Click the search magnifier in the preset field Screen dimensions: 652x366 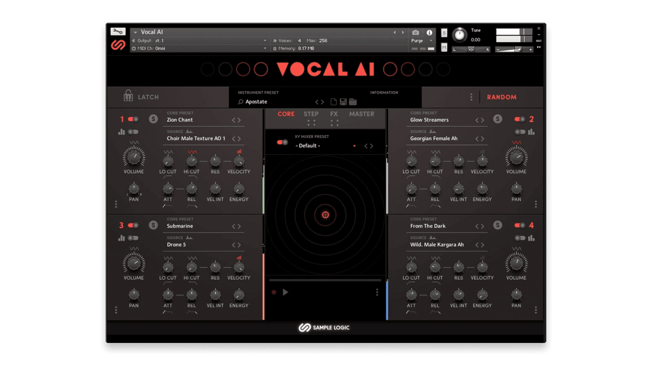tap(240, 102)
